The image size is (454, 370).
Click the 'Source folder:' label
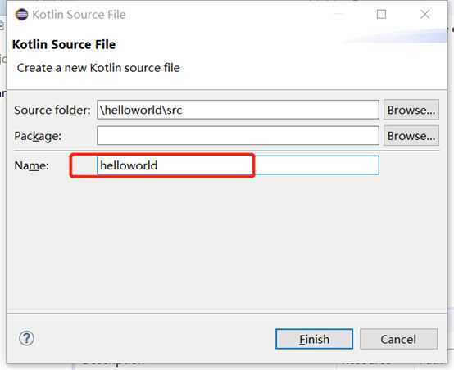pyautogui.click(x=52, y=110)
